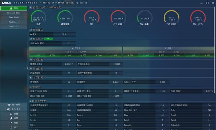This screenshot has height=130, width=216.
Task: Click Trtp value 14
Action: pos(115,125)
